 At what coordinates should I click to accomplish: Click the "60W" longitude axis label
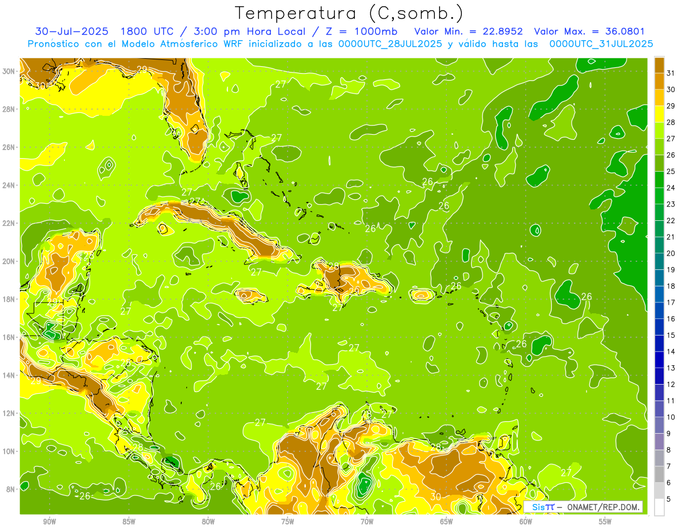click(x=526, y=521)
